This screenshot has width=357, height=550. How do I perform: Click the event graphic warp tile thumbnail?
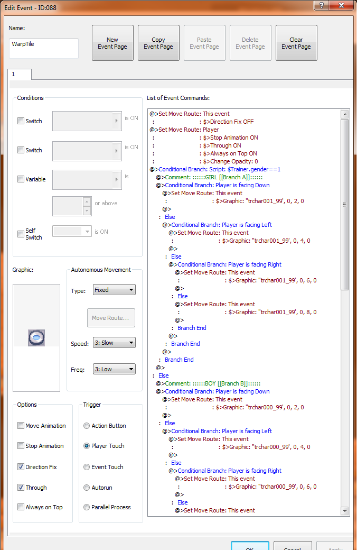pos(36,337)
